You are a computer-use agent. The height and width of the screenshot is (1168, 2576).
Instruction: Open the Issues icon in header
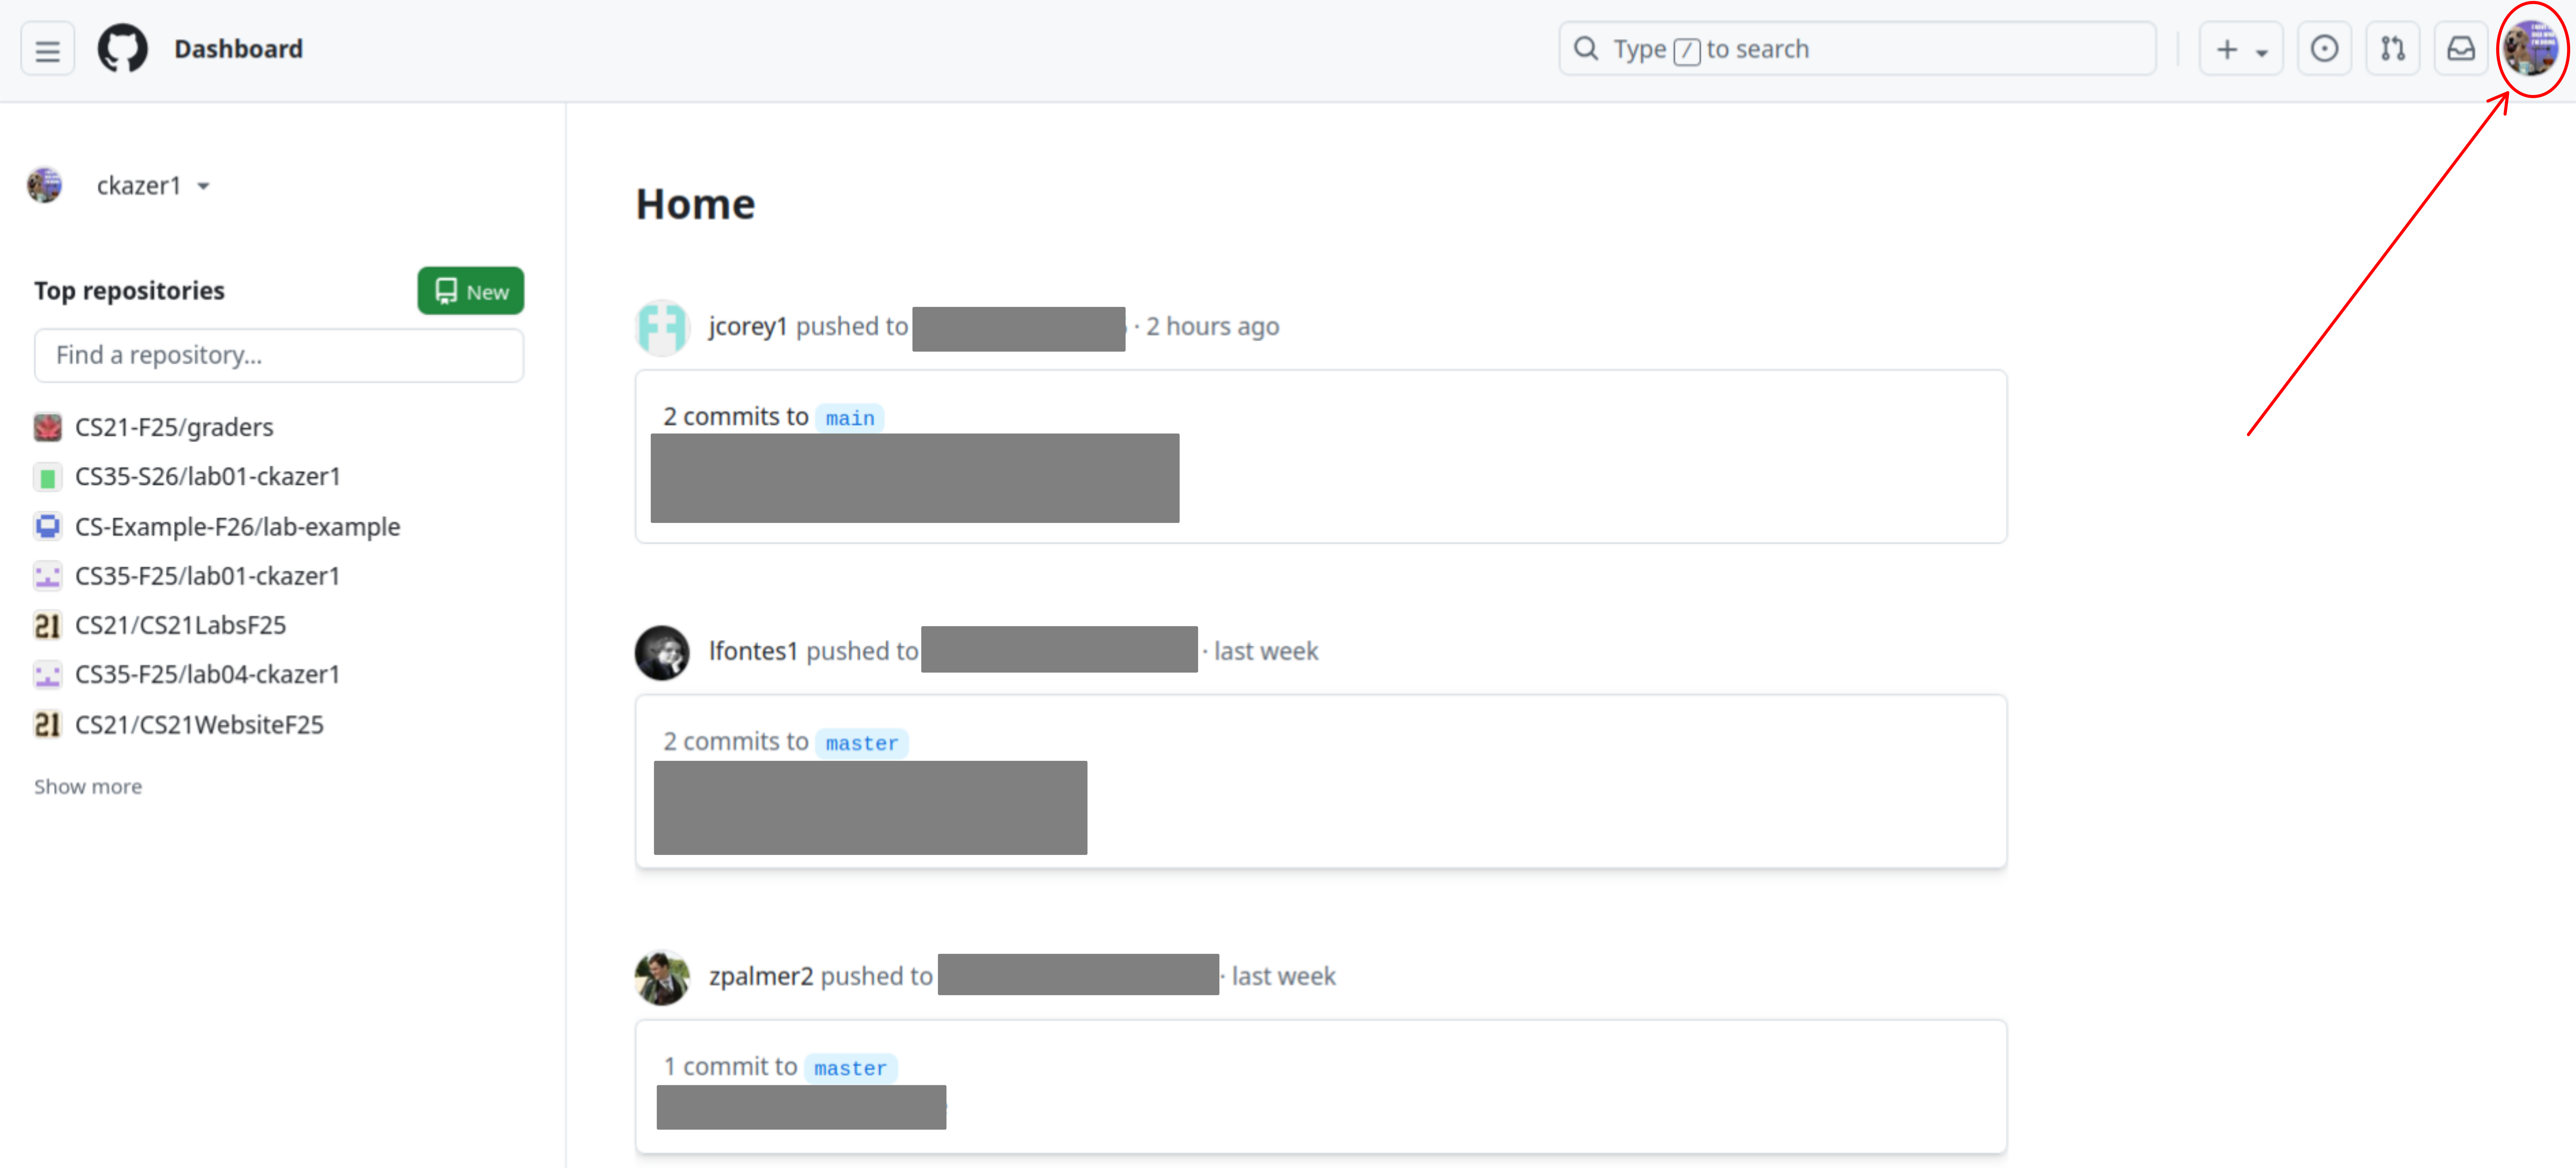(2324, 49)
